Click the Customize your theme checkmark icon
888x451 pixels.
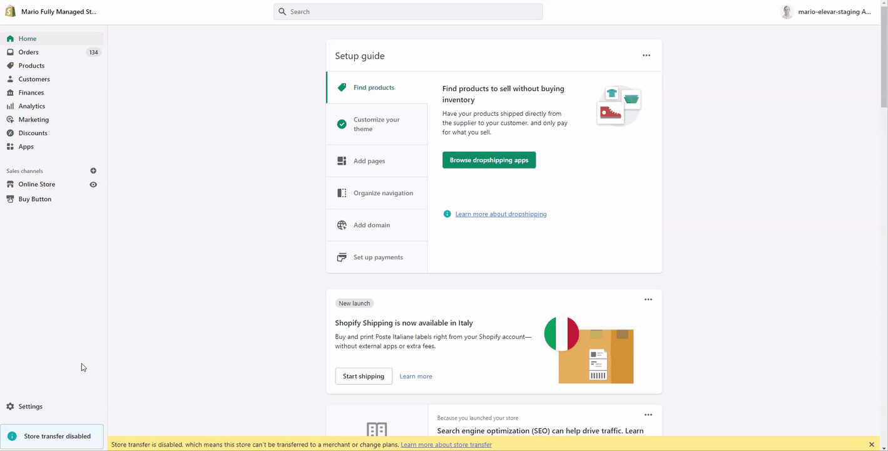[342, 124]
